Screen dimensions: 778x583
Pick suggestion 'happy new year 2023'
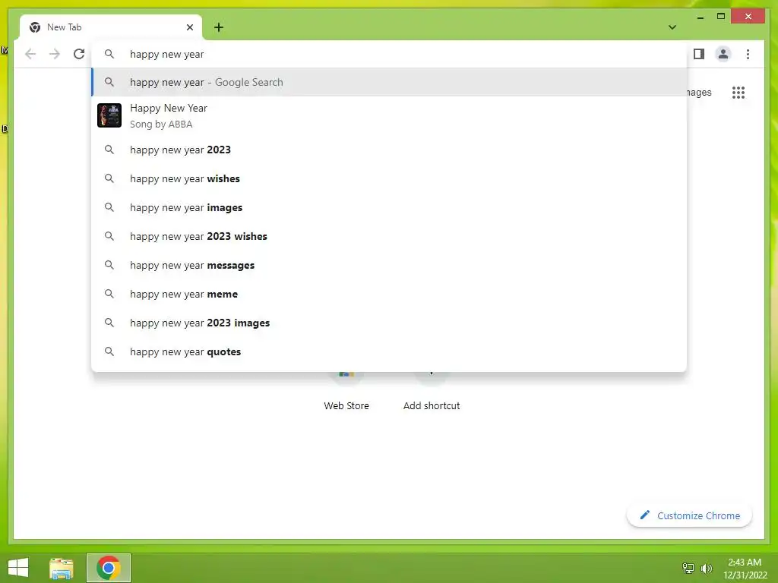(x=390, y=150)
